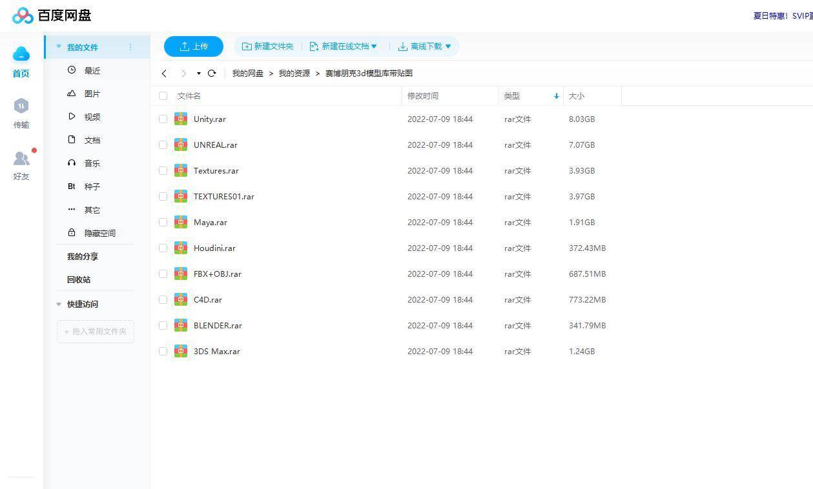
Task: Check the box for Maya.rar
Action: (163, 222)
